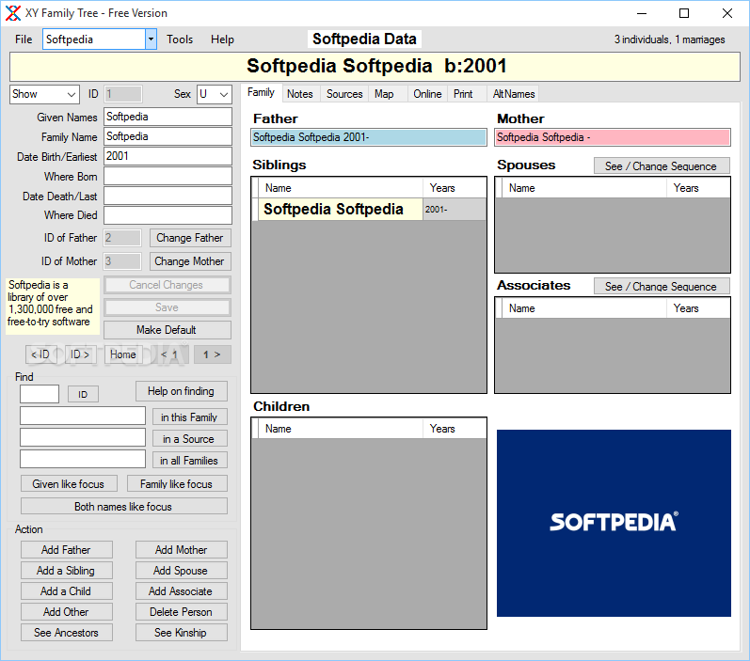Click the Spouses Name column header
This screenshot has height=661, width=750.
coord(583,188)
